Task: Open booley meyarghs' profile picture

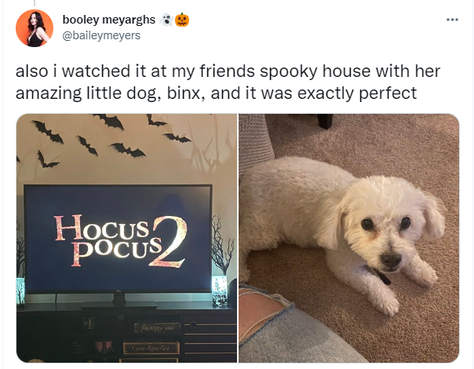Action: 35,28
